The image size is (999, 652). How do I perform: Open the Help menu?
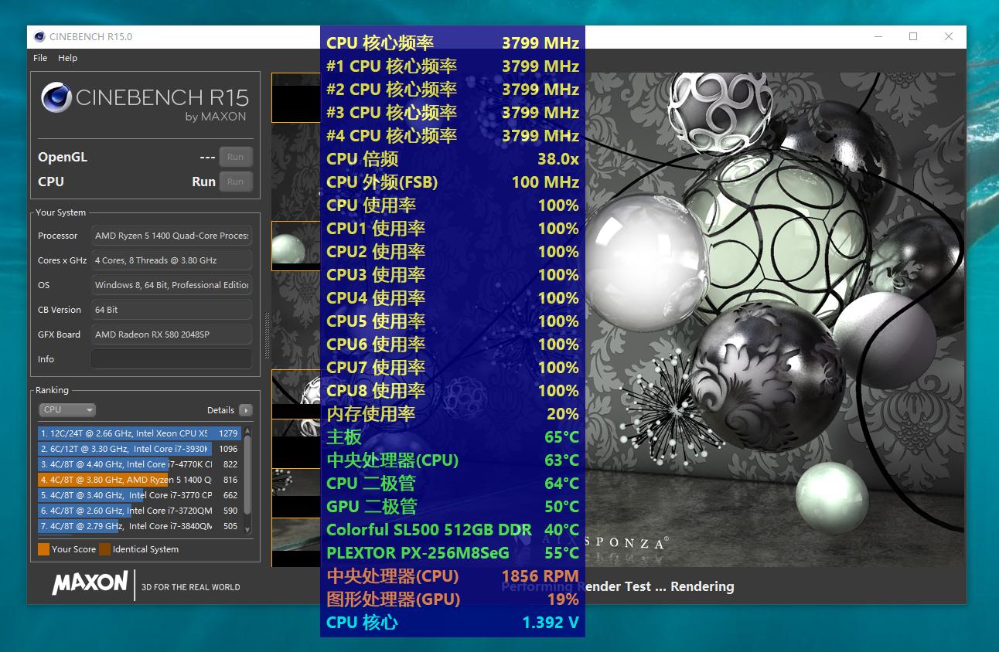[x=68, y=57]
